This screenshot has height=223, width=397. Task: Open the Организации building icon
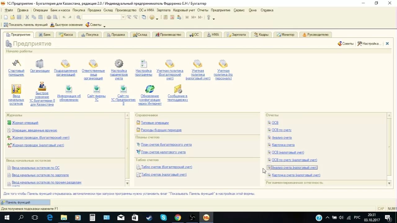[x=40, y=63]
